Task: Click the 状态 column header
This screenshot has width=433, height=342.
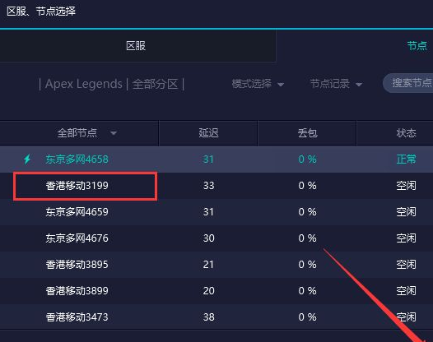Action: point(406,133)
